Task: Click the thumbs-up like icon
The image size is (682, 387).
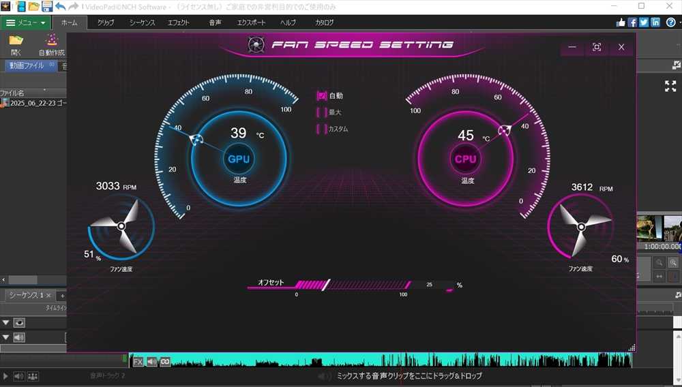Action: pos(621,22)
